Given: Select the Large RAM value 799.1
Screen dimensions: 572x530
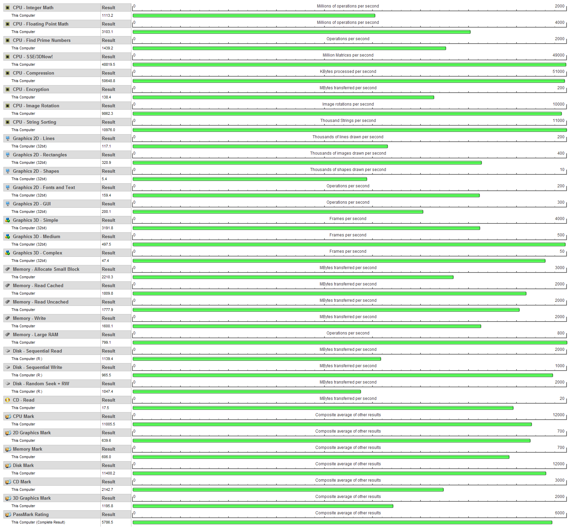Looking at the screenshot, I should point(106,342).
